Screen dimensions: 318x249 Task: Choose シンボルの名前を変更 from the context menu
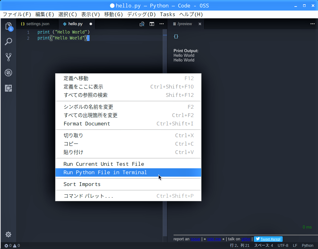click(x=128, y=107)
